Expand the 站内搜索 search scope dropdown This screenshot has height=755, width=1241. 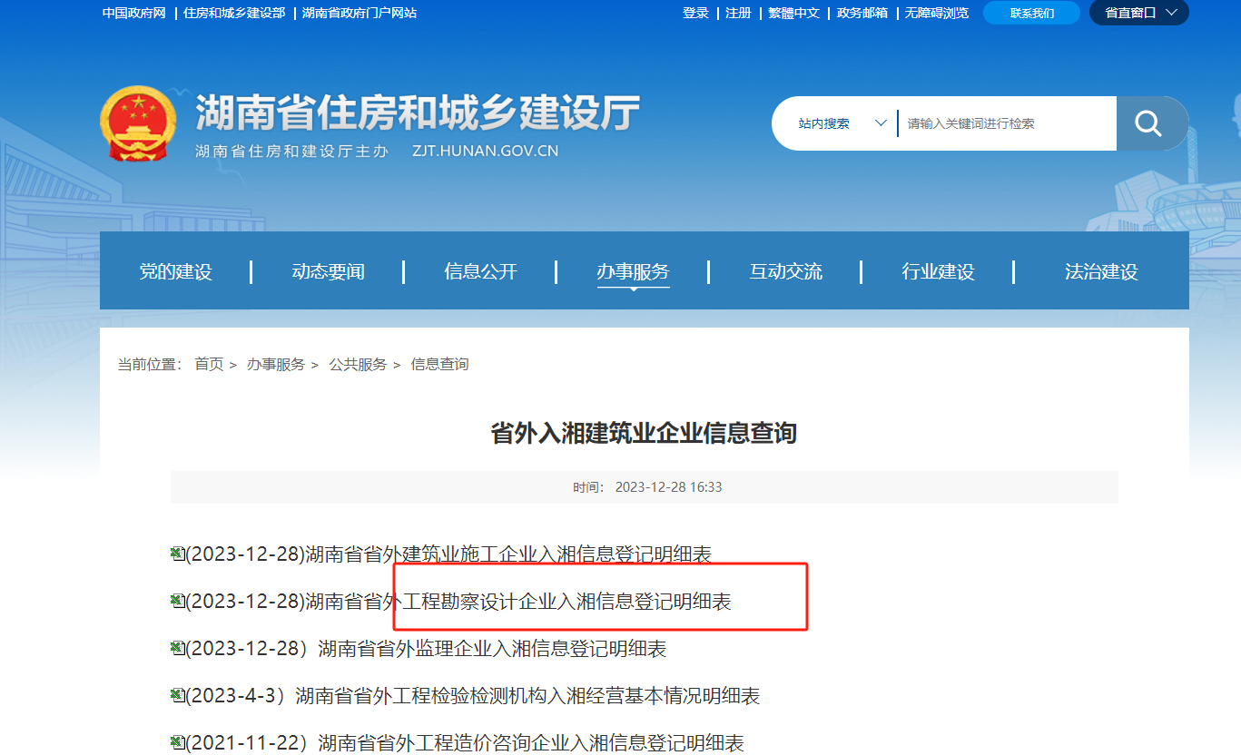coord(842,123)
